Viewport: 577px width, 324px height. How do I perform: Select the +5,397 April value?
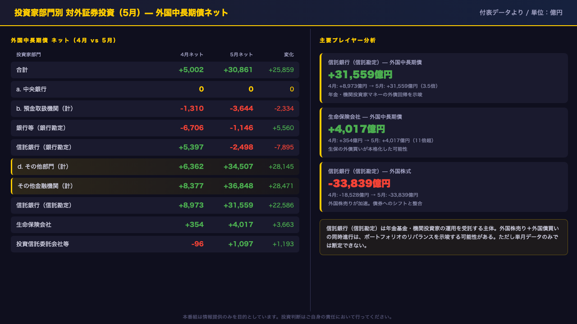tap(191, 148)
